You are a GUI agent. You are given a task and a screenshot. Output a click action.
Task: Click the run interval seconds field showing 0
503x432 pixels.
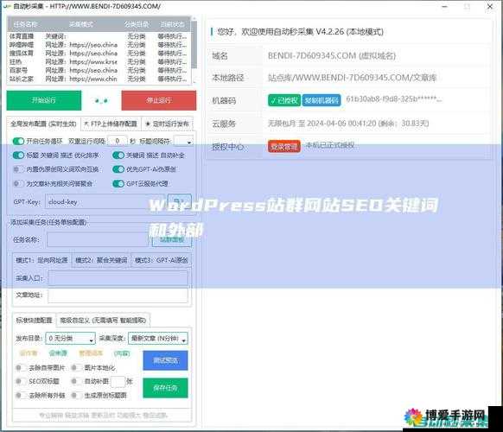point(118,141)
